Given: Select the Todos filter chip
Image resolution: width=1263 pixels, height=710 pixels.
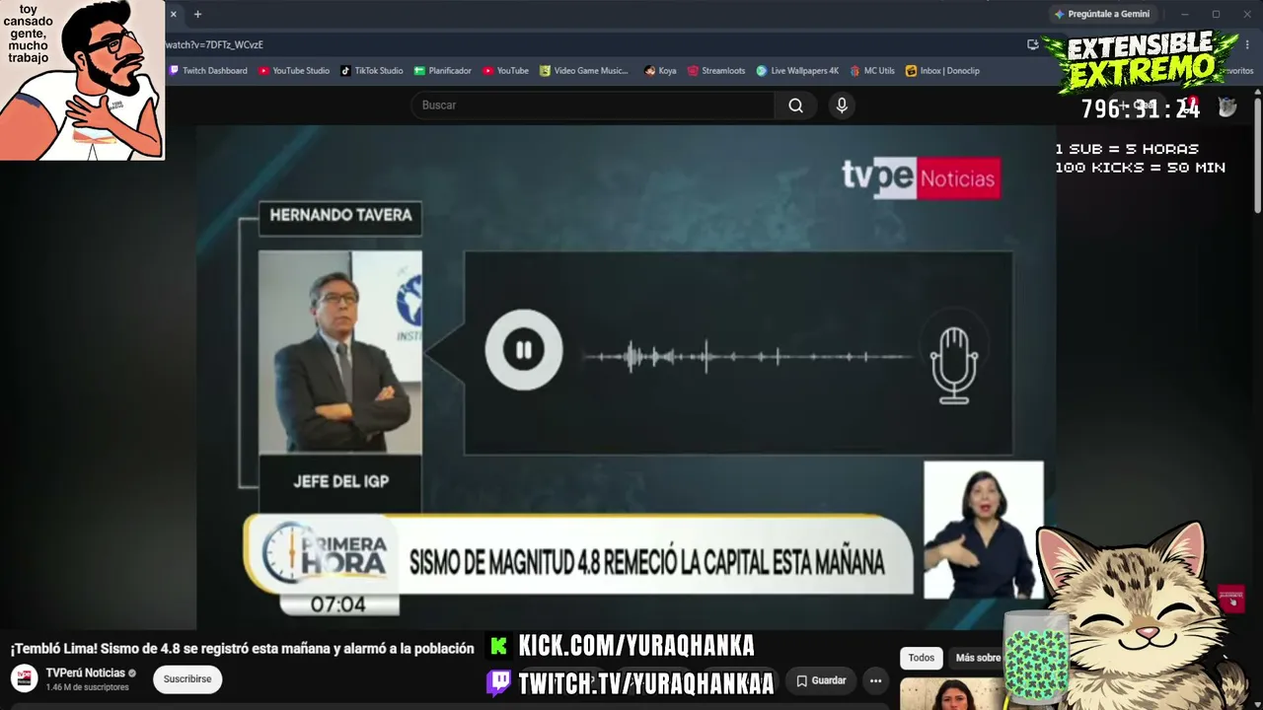Looking at the screenshot, I should [921, 658].
